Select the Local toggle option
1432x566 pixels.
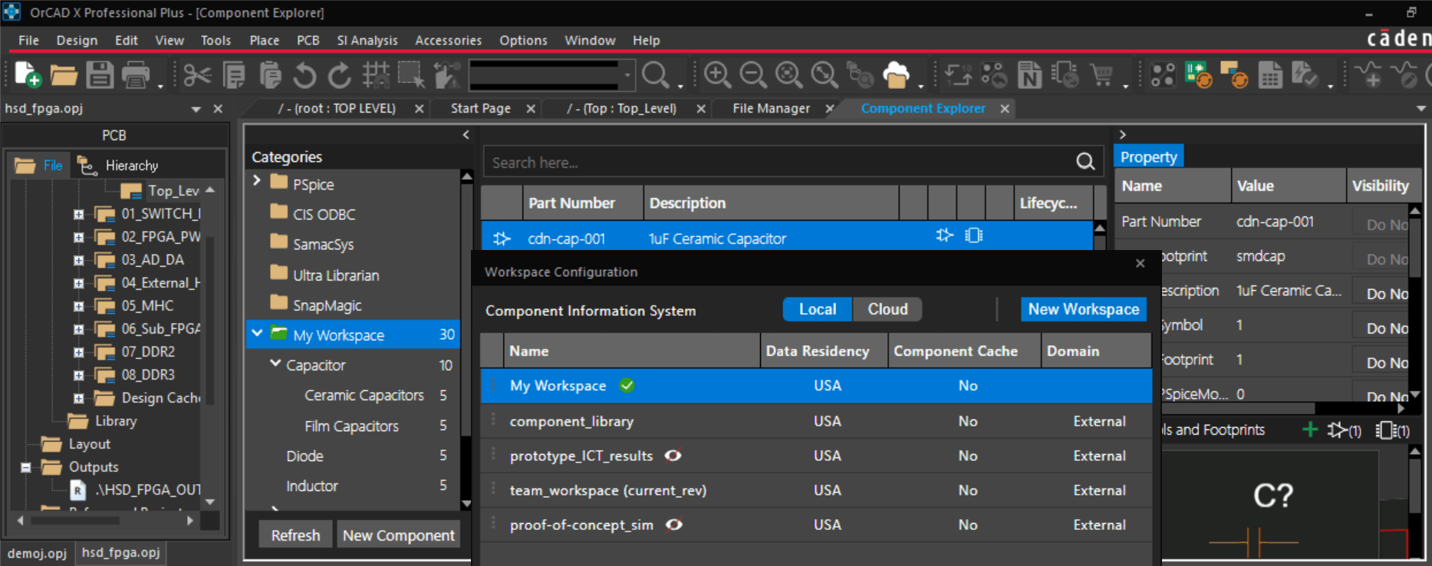[818, 309]
